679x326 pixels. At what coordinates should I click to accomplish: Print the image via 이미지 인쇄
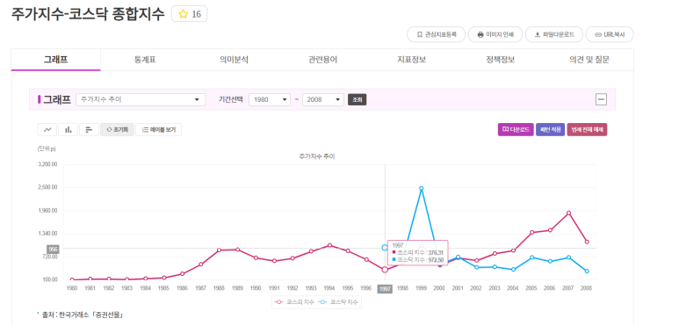[495, 34]
